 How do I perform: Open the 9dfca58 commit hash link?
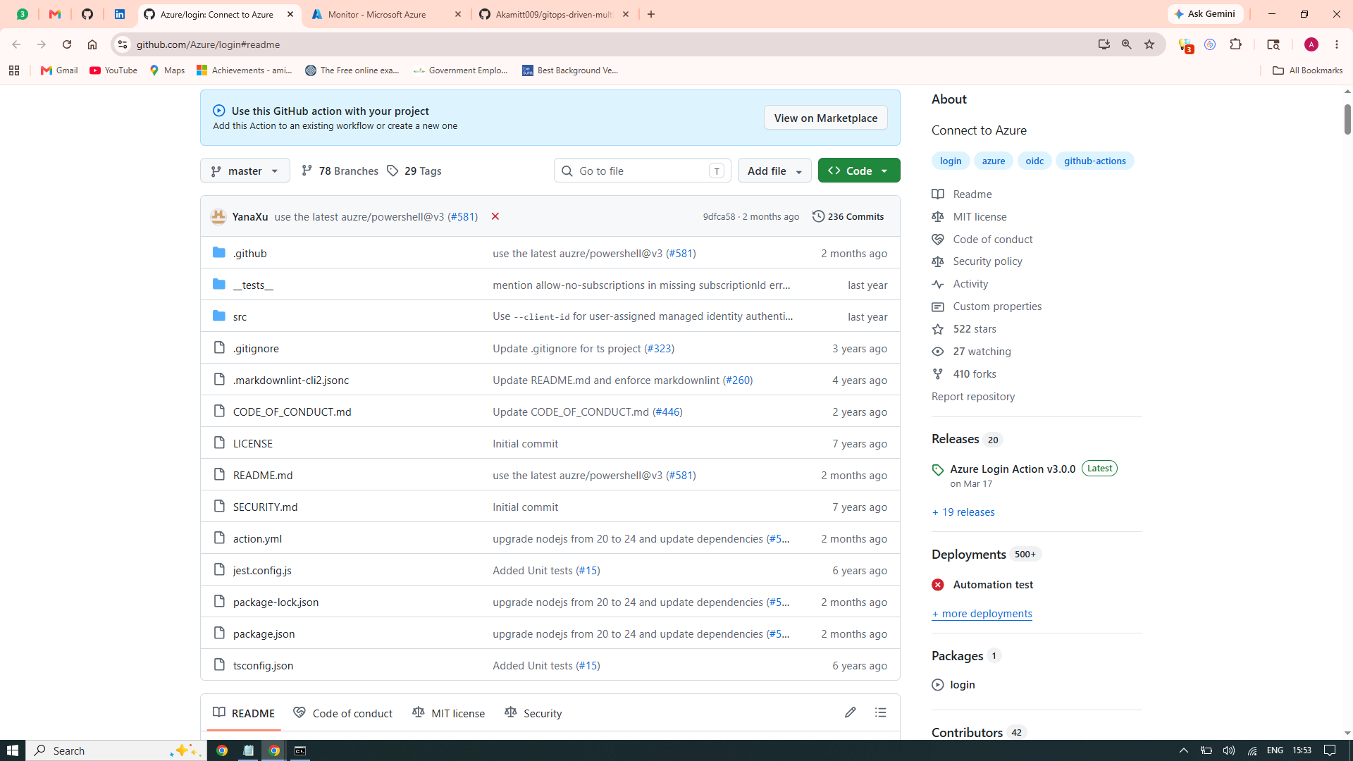coord(719,216)
